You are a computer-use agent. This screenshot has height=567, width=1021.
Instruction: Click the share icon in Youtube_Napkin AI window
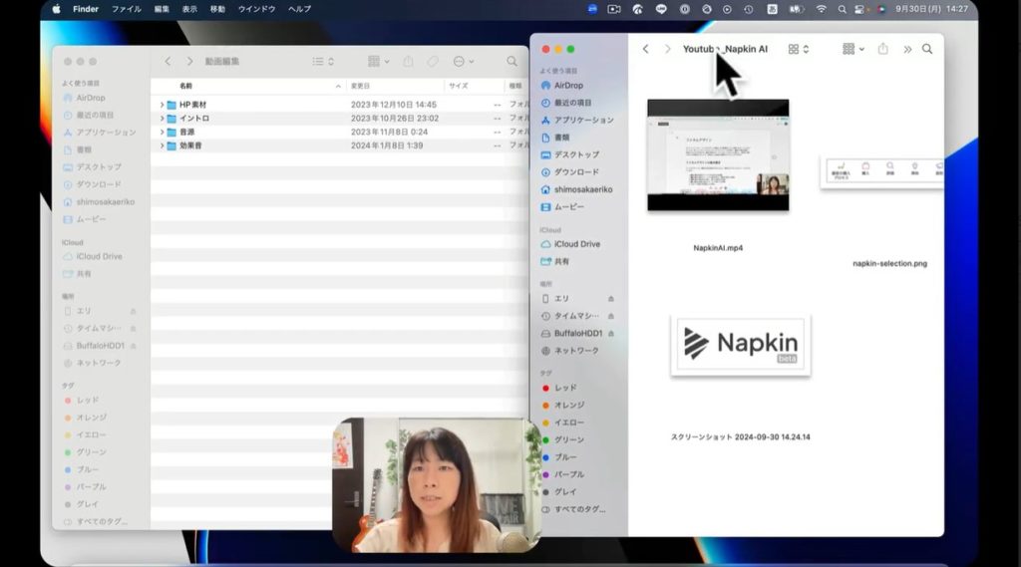[882, 49]
